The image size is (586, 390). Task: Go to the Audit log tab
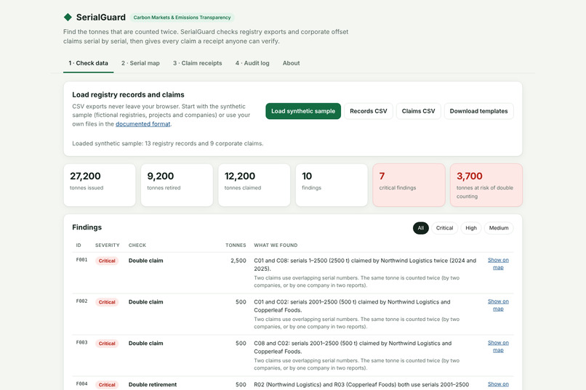[252, 63]
